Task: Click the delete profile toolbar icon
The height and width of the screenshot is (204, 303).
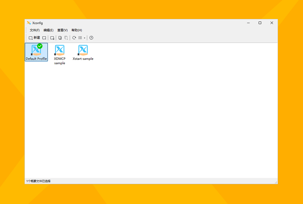Action: (44, 38)
